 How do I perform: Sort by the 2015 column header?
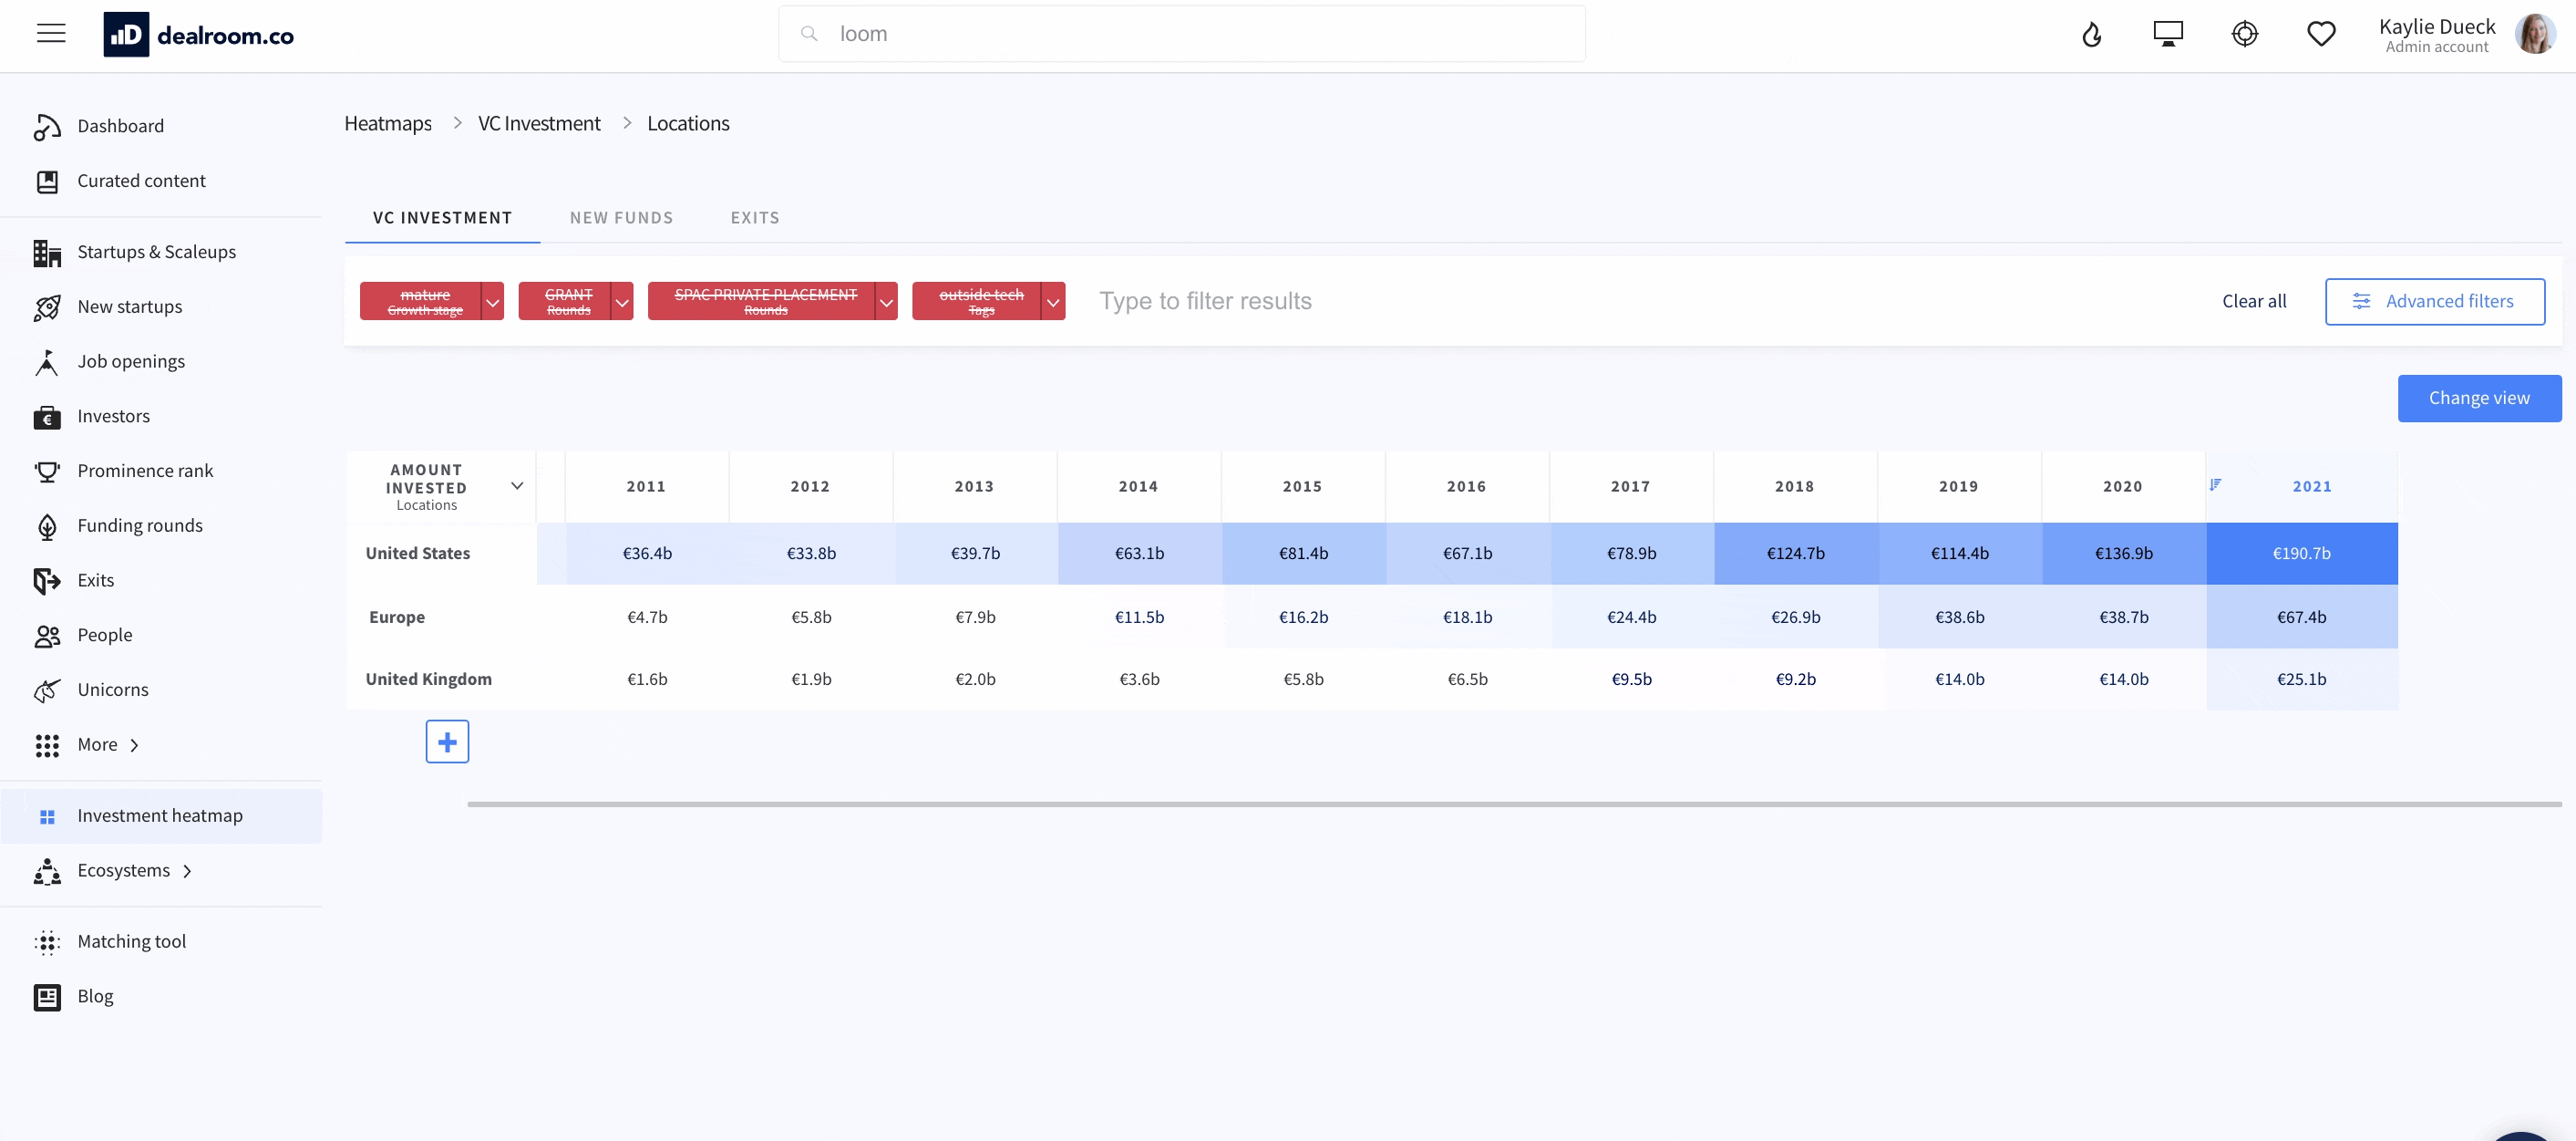click(1302, 486)
